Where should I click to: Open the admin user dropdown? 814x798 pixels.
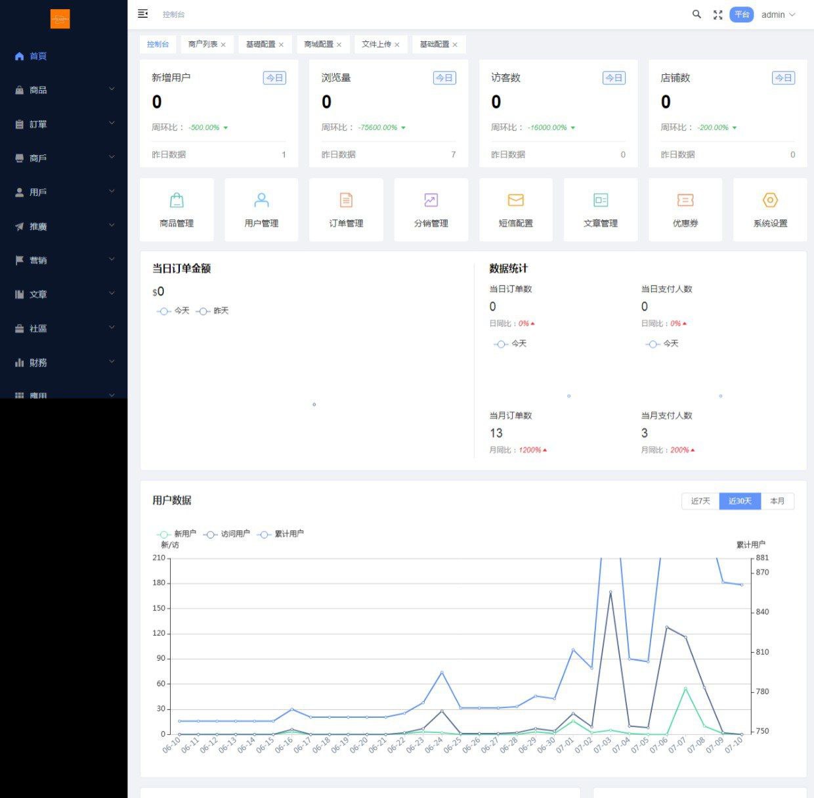pyautogui.click(x=778, y=14)
